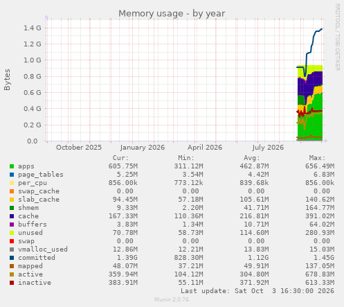Click the 'cache' legend label
The width and height of the screenshot is (344, 307).
point(28,216)
